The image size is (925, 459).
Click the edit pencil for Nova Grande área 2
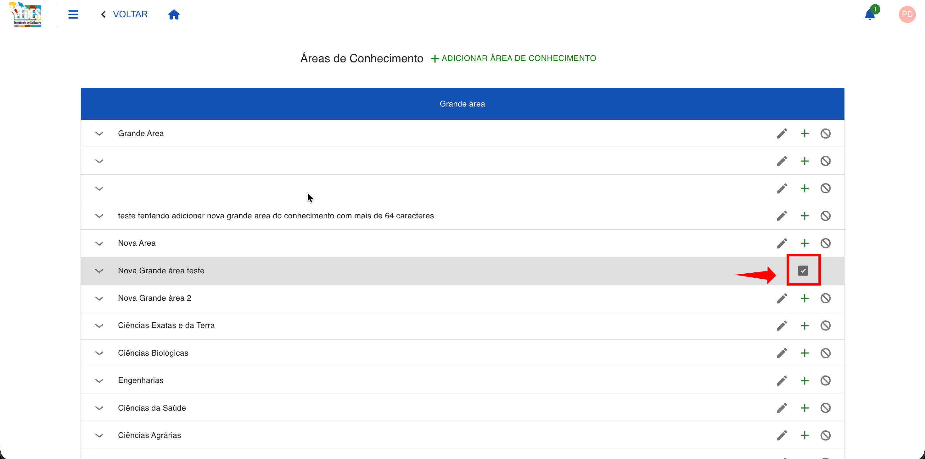pyautogui.click(x=782, y=298)
